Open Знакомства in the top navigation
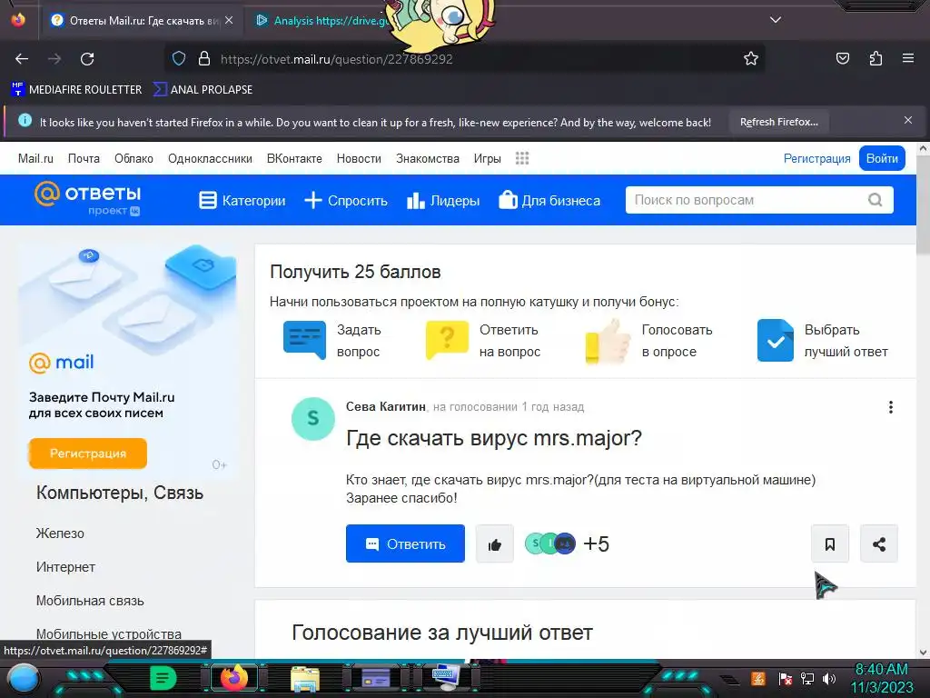 [x=428, y=158]
